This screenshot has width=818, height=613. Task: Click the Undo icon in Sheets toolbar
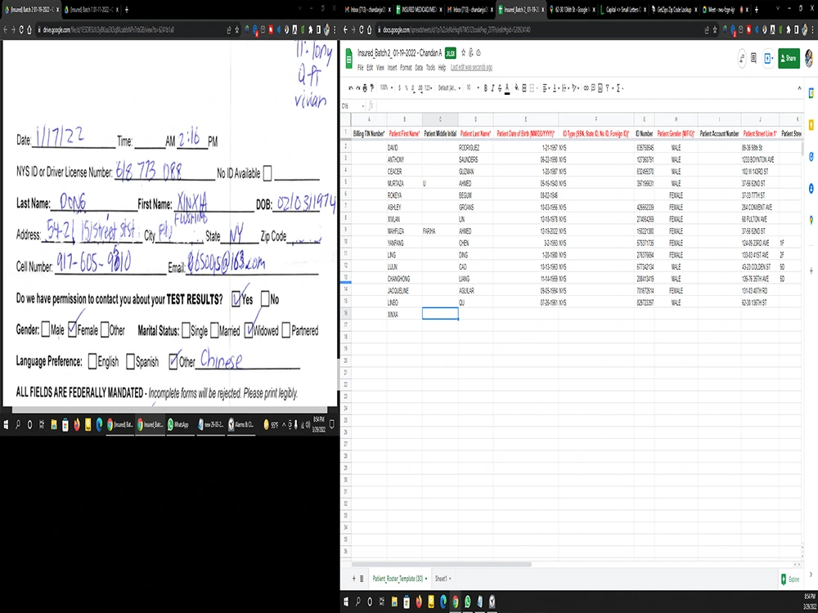(351, 88)
